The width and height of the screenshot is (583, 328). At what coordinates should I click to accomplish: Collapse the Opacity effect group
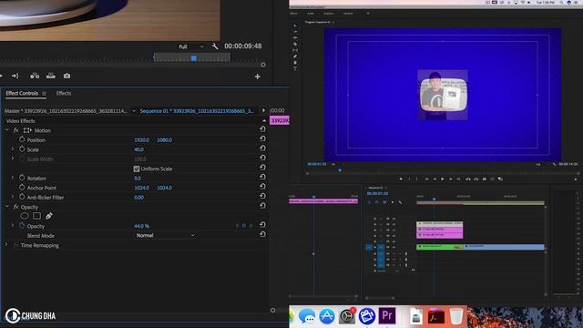point(6,207)
